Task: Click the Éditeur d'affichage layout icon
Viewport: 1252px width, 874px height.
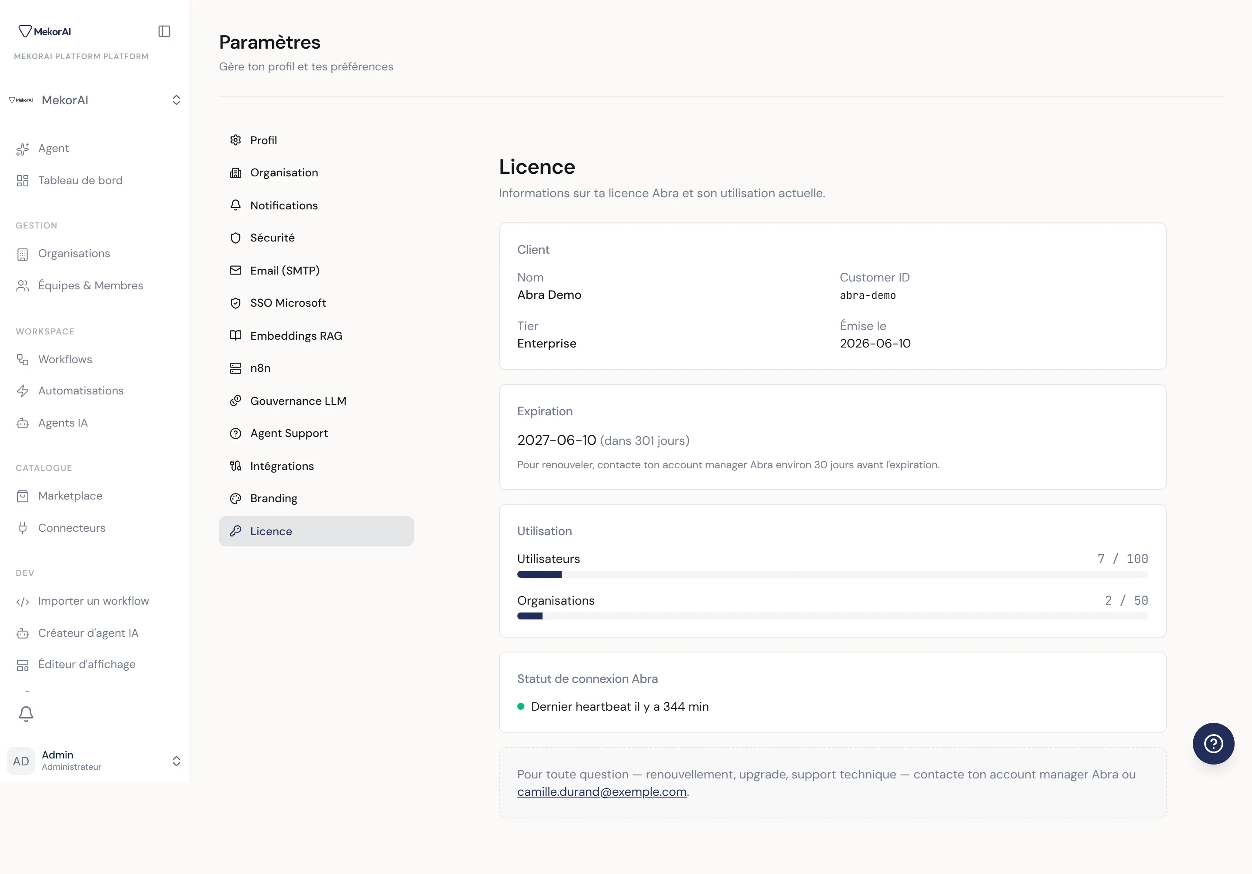Action: (22, 665)
